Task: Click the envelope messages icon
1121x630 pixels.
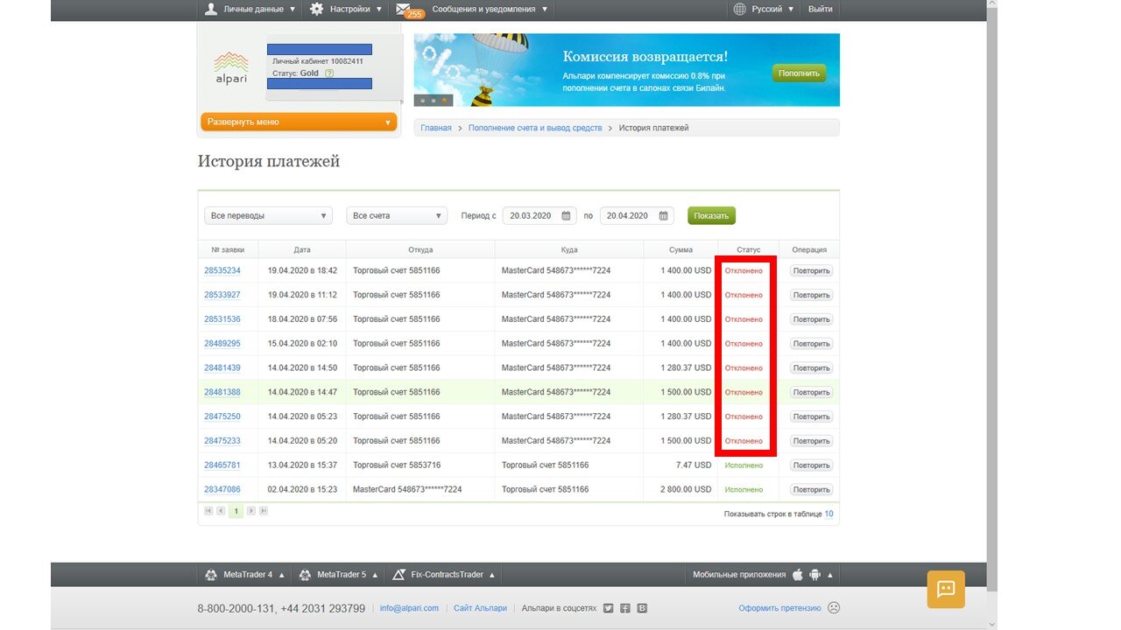Action: tap(404, 9)
